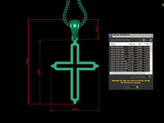Click the horizontal scroll right arrow
164x123 pixels.
click(149, 73)
